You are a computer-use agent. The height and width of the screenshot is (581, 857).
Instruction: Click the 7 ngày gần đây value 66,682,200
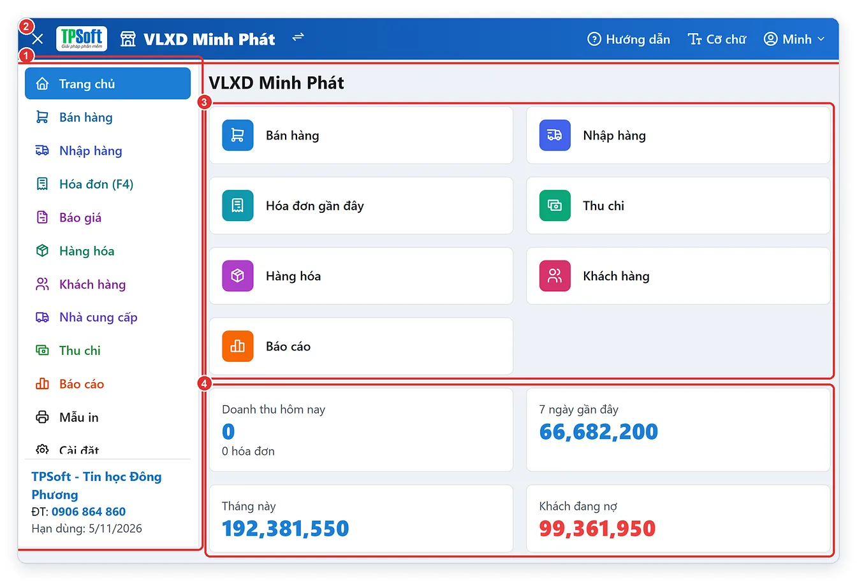pos(598,432)
